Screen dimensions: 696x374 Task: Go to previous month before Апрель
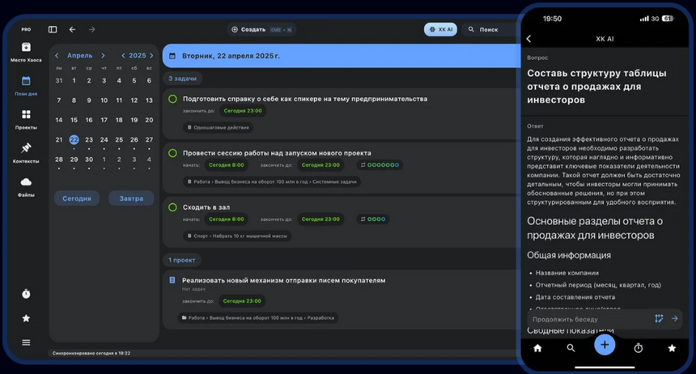point(57,56)
